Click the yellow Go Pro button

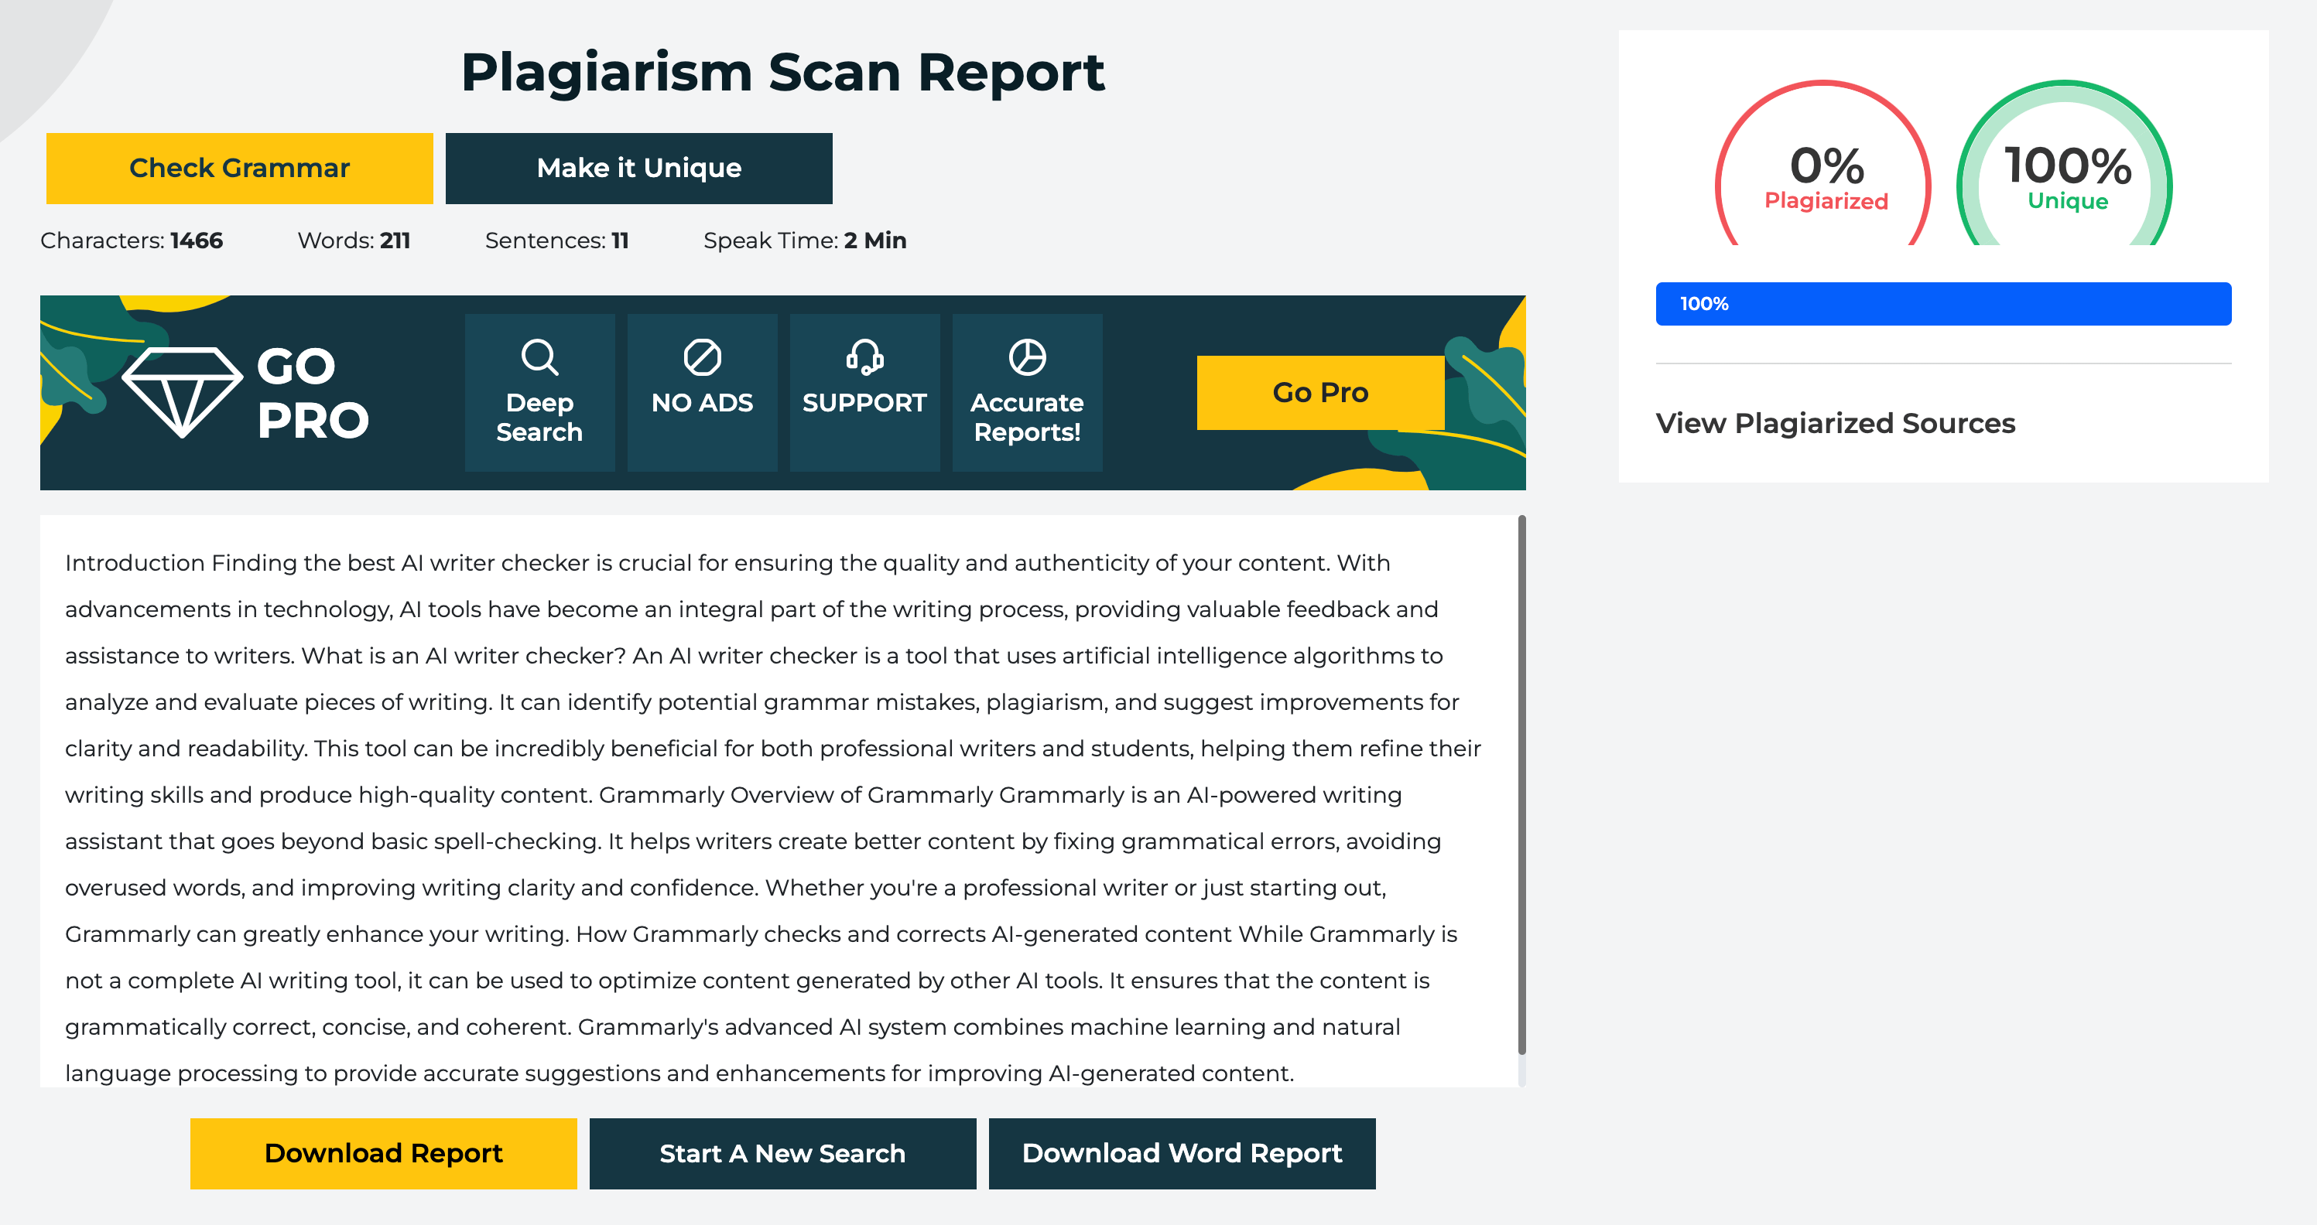[x=1319, y=393]
